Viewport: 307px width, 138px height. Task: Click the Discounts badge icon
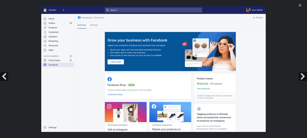45,45
